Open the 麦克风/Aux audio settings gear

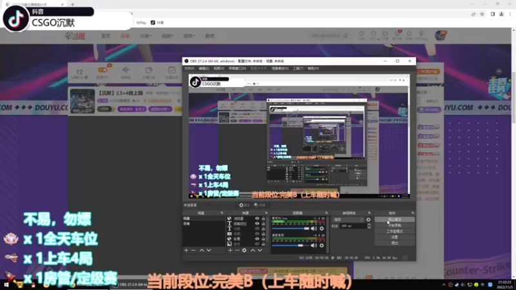pyautogui.click(x=321, y=229)
